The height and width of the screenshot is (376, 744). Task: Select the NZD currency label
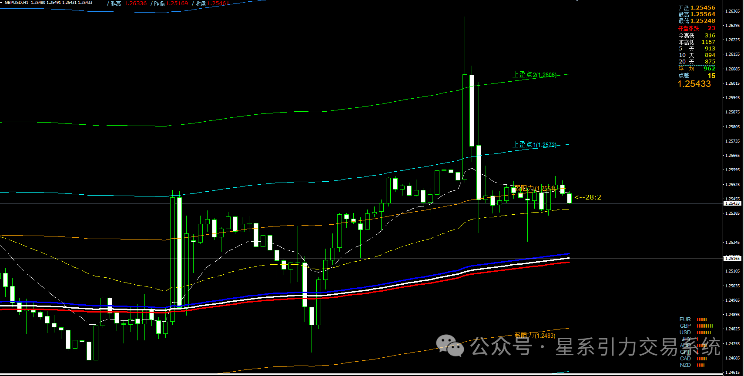685,365
